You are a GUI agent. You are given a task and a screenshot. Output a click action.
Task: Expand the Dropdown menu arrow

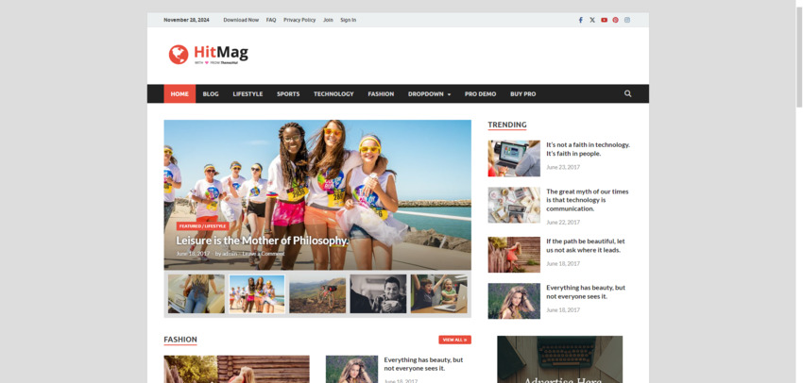[x=449, y=94]
